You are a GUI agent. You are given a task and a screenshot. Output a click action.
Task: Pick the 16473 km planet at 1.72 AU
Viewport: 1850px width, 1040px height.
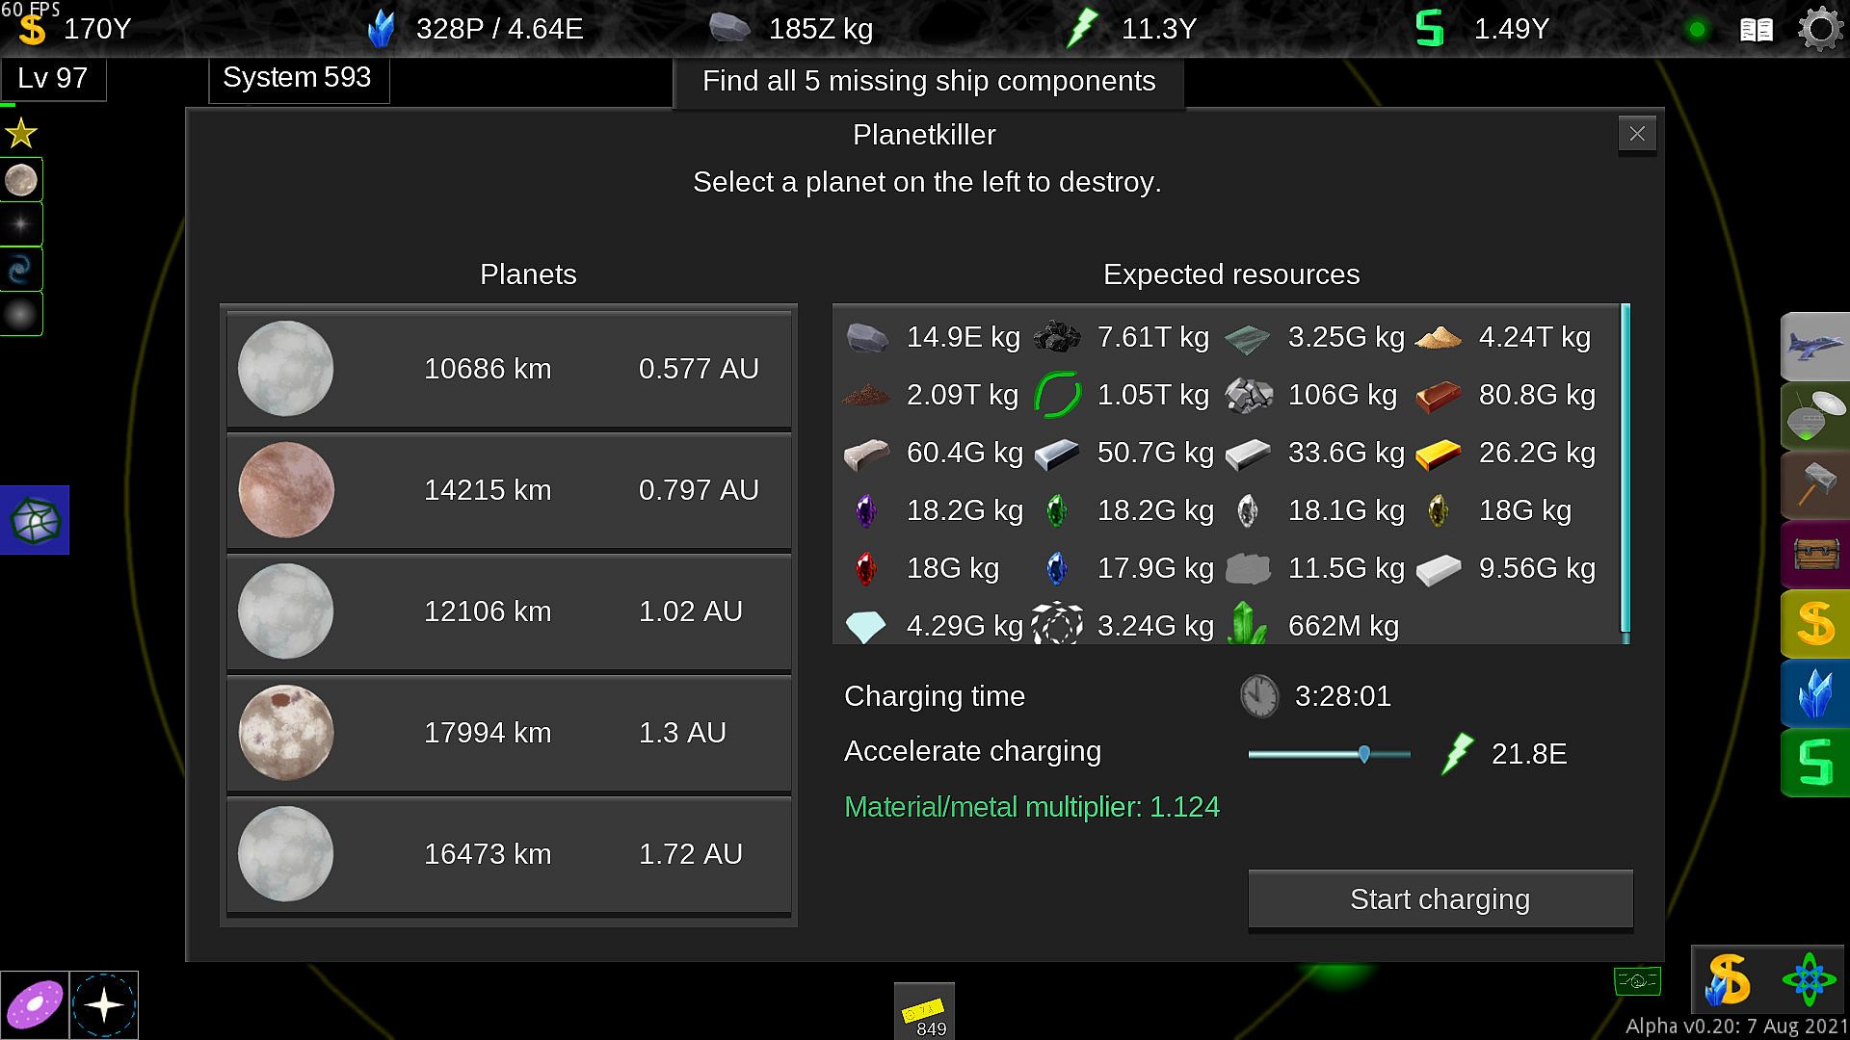click(509, 854)
